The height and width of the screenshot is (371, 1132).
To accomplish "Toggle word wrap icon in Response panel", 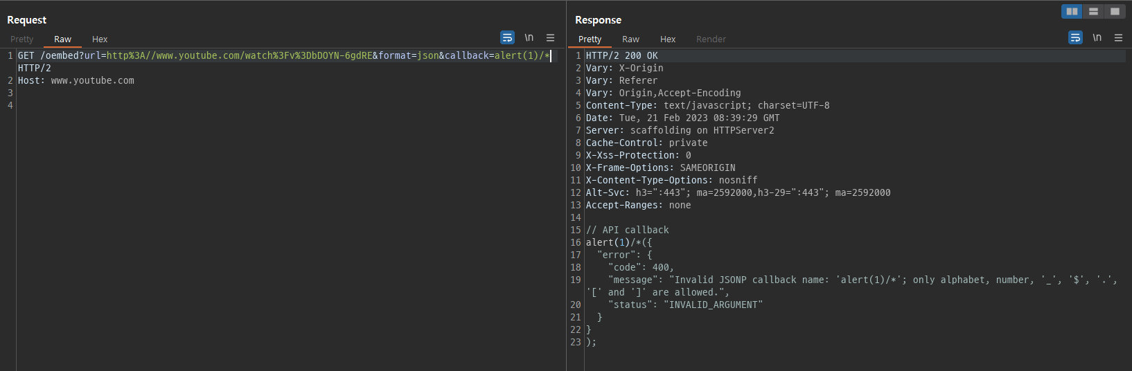I will (x=1075, y=37).
